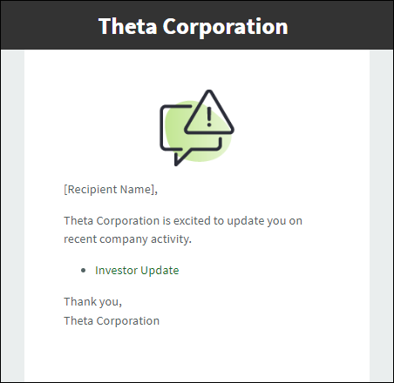The height and width of the screenshot is (383, 394).
Task: Click the word 'Update' in the green link
Action: coord(160,271)
